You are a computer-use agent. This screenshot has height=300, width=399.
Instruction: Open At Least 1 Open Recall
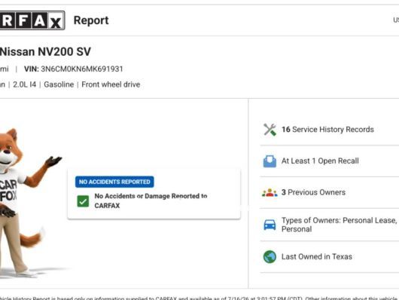click(320, 161)
